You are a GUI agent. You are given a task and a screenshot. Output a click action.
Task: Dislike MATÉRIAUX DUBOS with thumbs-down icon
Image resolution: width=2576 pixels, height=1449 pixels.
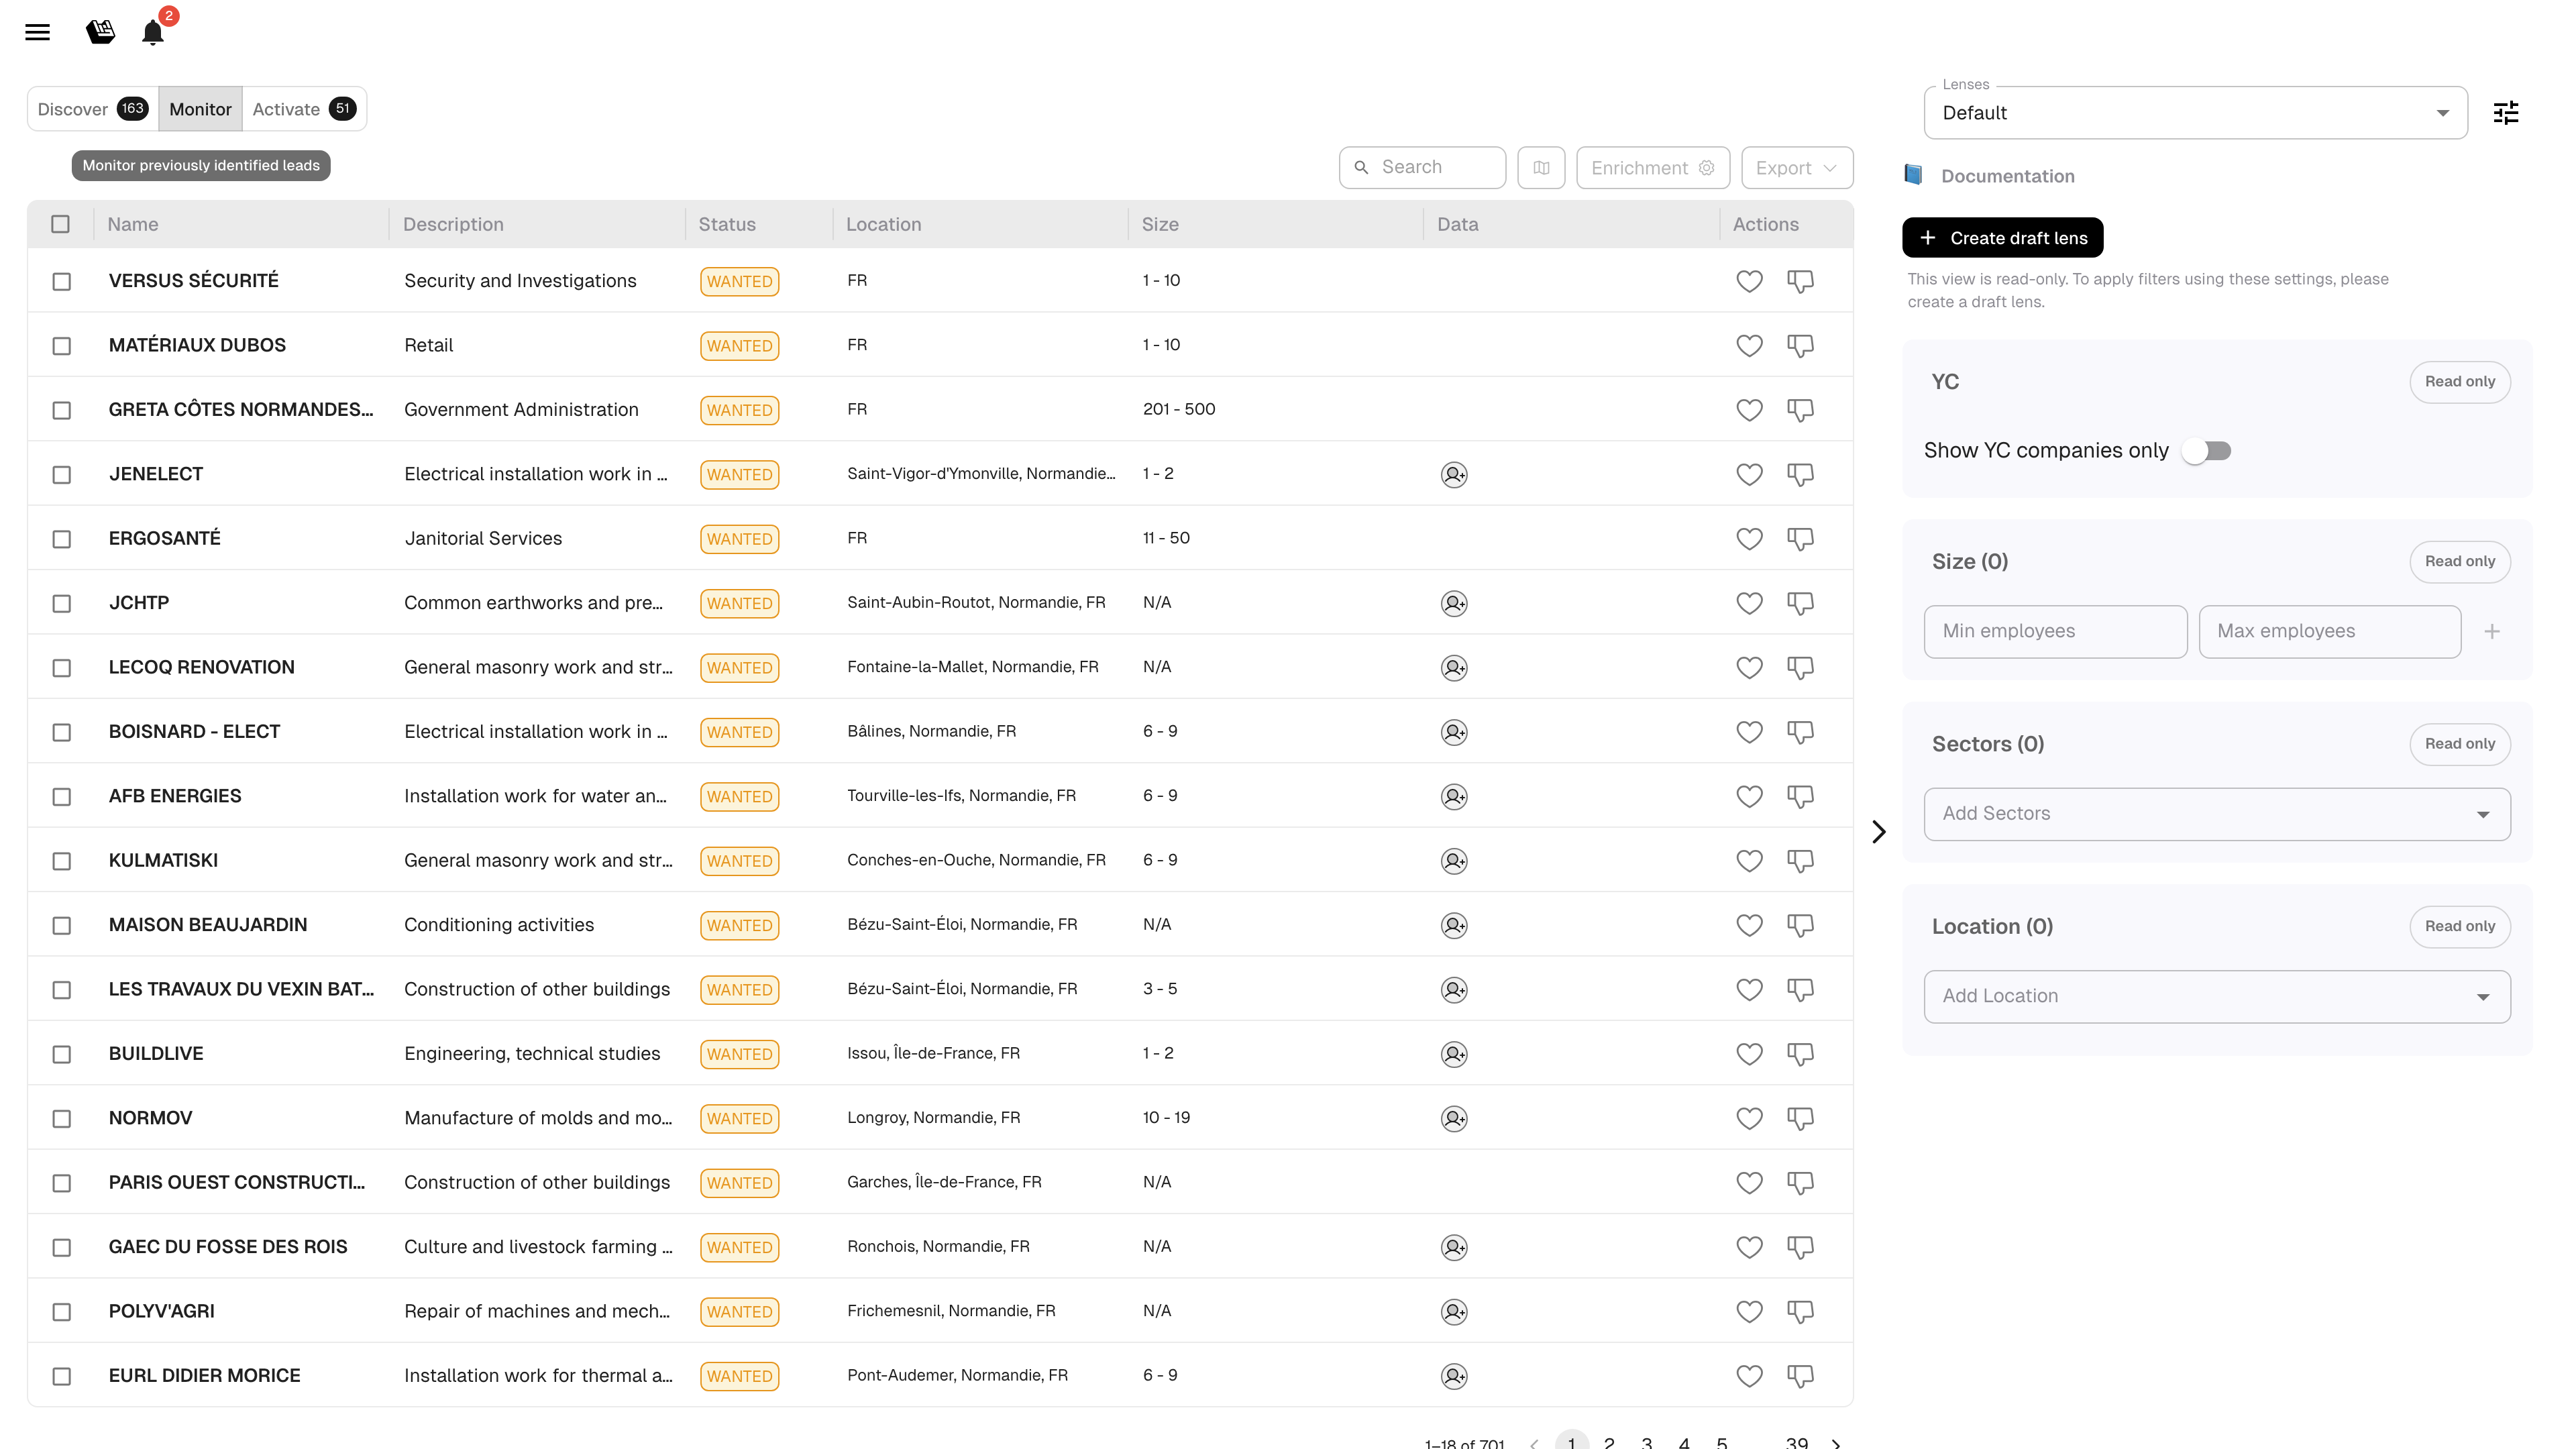[1800, 346]
